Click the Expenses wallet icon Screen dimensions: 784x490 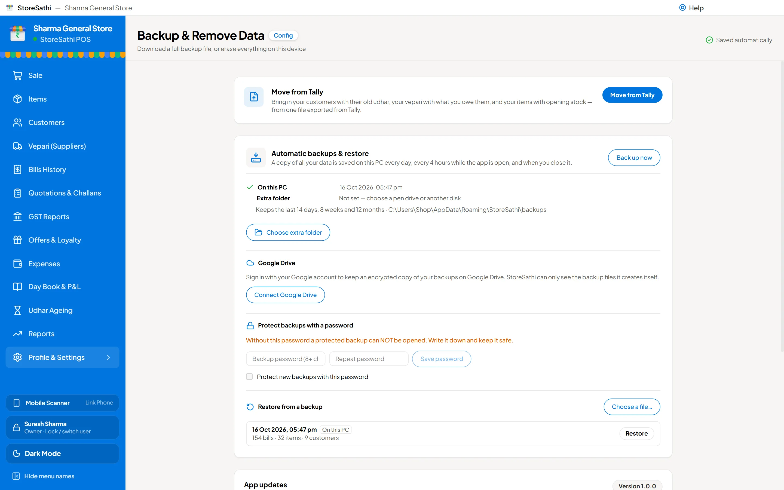click(17, 264)
